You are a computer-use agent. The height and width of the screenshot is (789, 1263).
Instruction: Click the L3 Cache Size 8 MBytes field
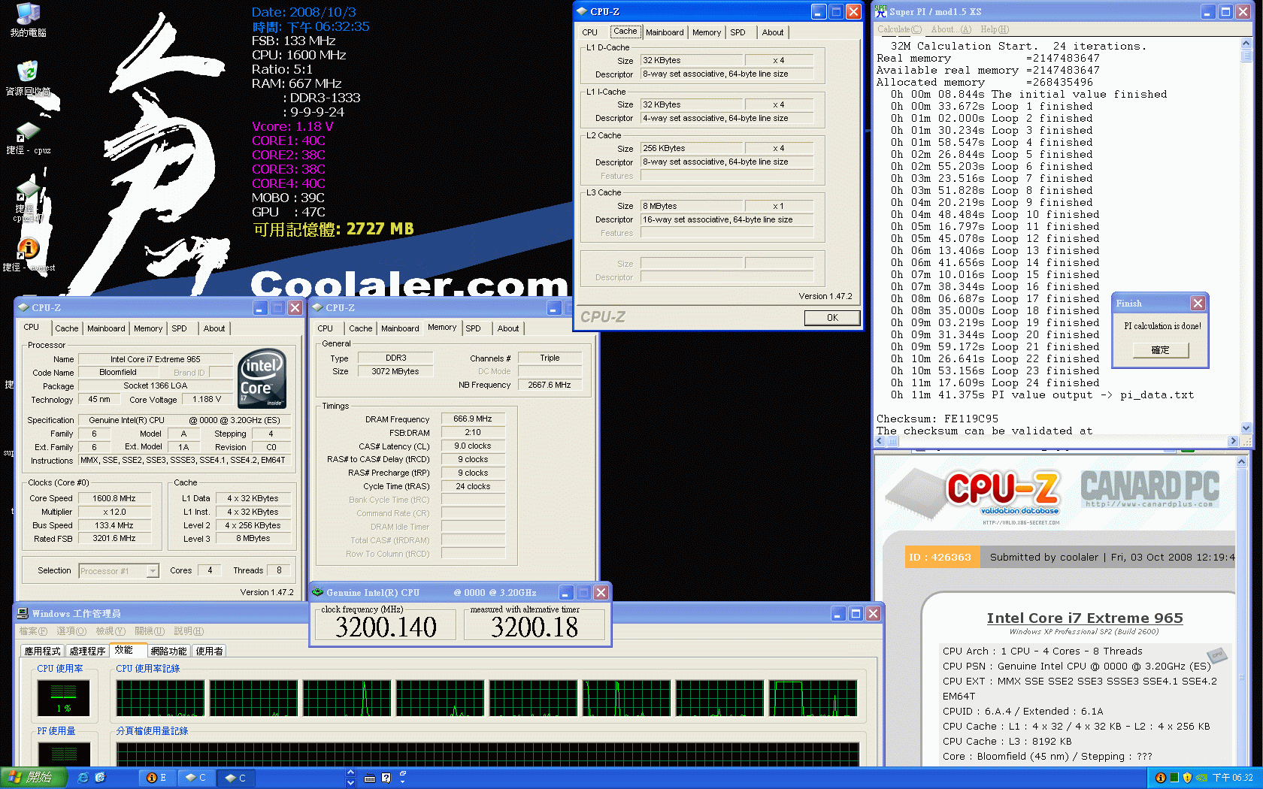click(x=691, y=206)
